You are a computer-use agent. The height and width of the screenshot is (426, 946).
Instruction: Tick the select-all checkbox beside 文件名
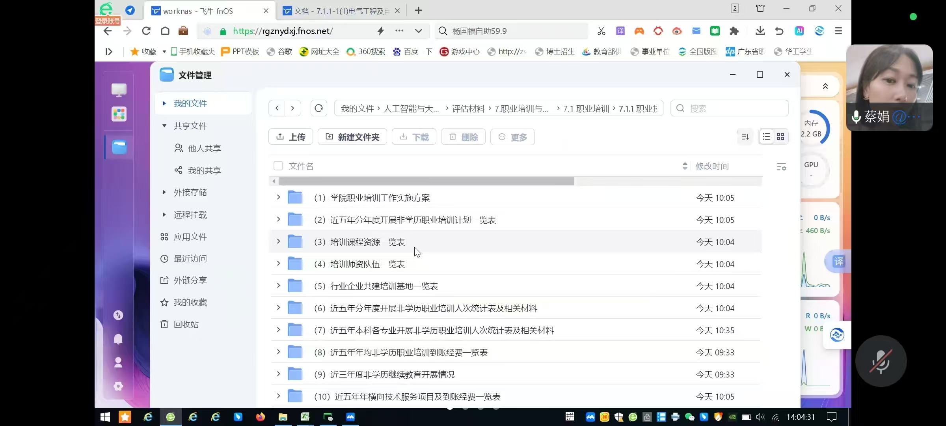click(x=278, y=166)
